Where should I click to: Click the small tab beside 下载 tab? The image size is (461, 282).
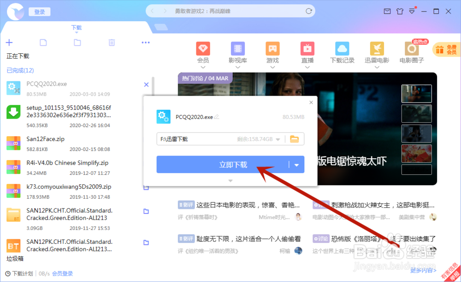coord(161,27)
